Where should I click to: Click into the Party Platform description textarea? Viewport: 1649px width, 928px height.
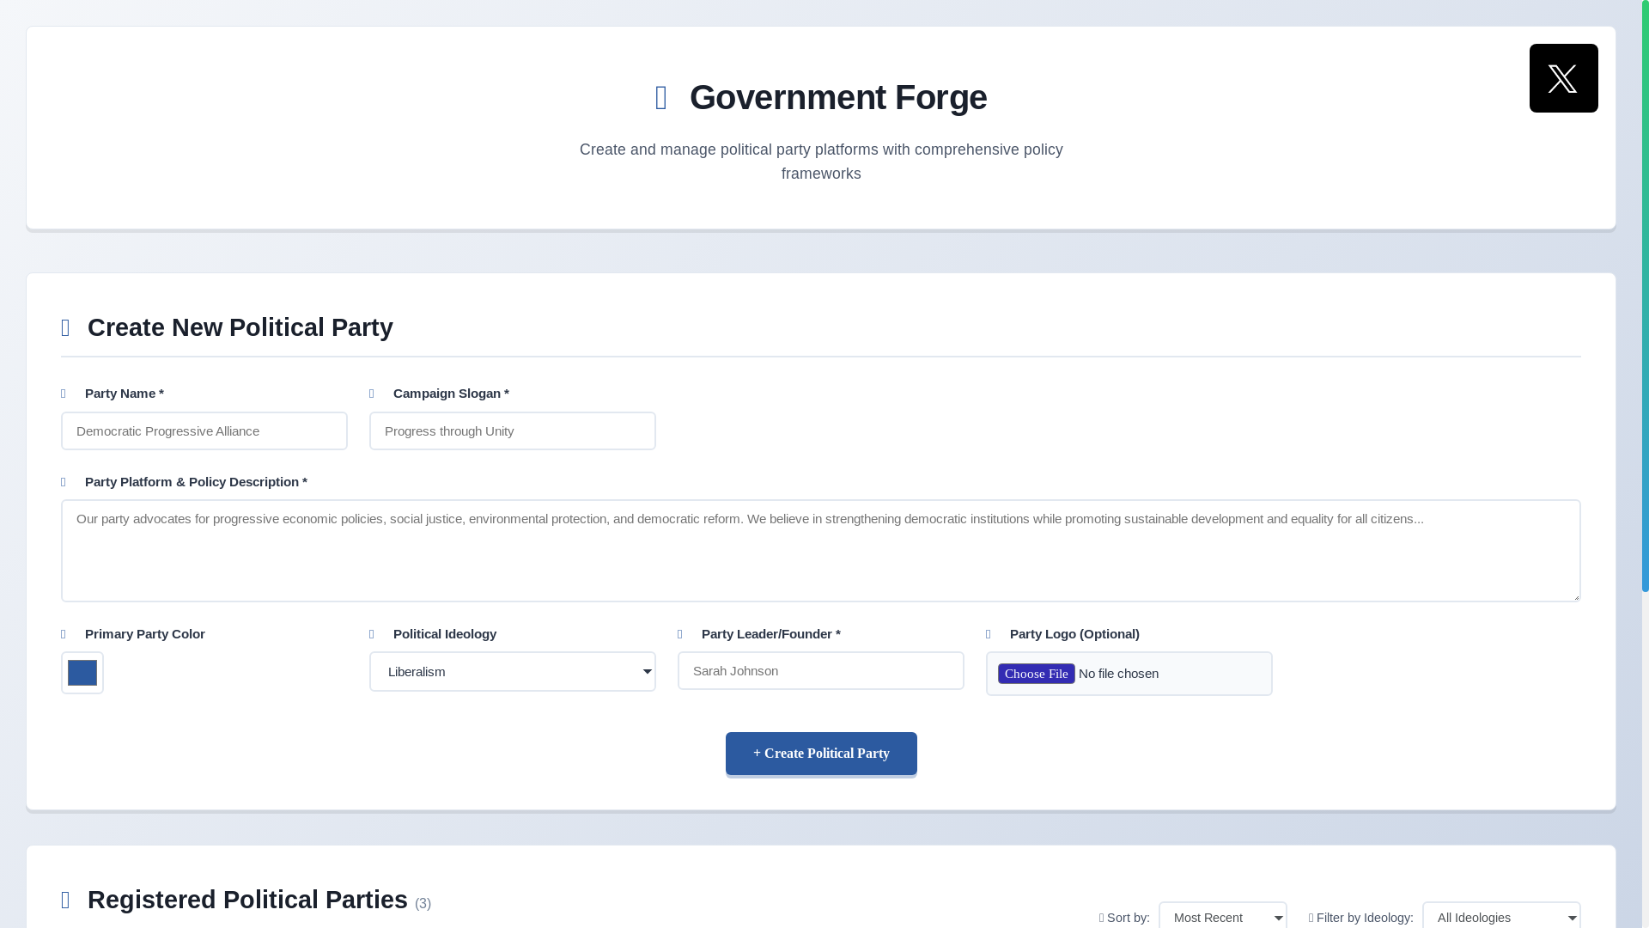click(x=821, y=551)
